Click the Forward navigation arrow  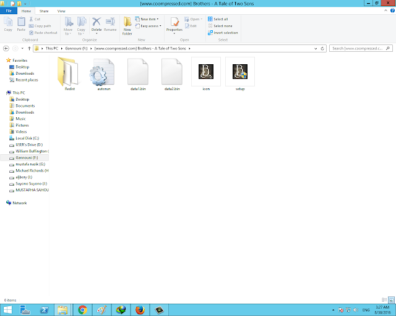pos(15,48)
